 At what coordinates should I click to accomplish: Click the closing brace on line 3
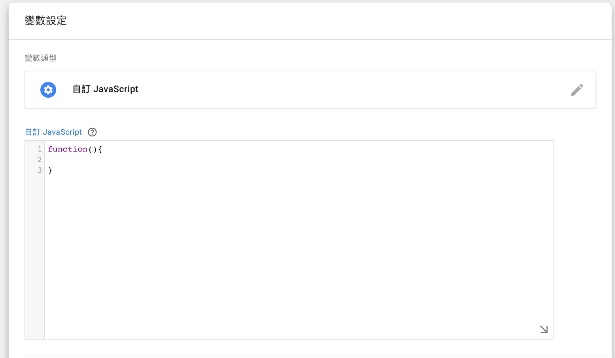50,170
